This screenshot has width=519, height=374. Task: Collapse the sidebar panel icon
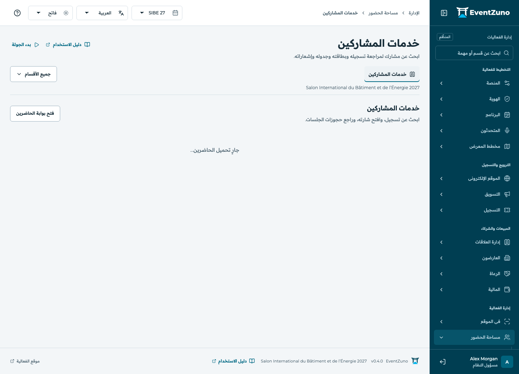click(444, 13)
